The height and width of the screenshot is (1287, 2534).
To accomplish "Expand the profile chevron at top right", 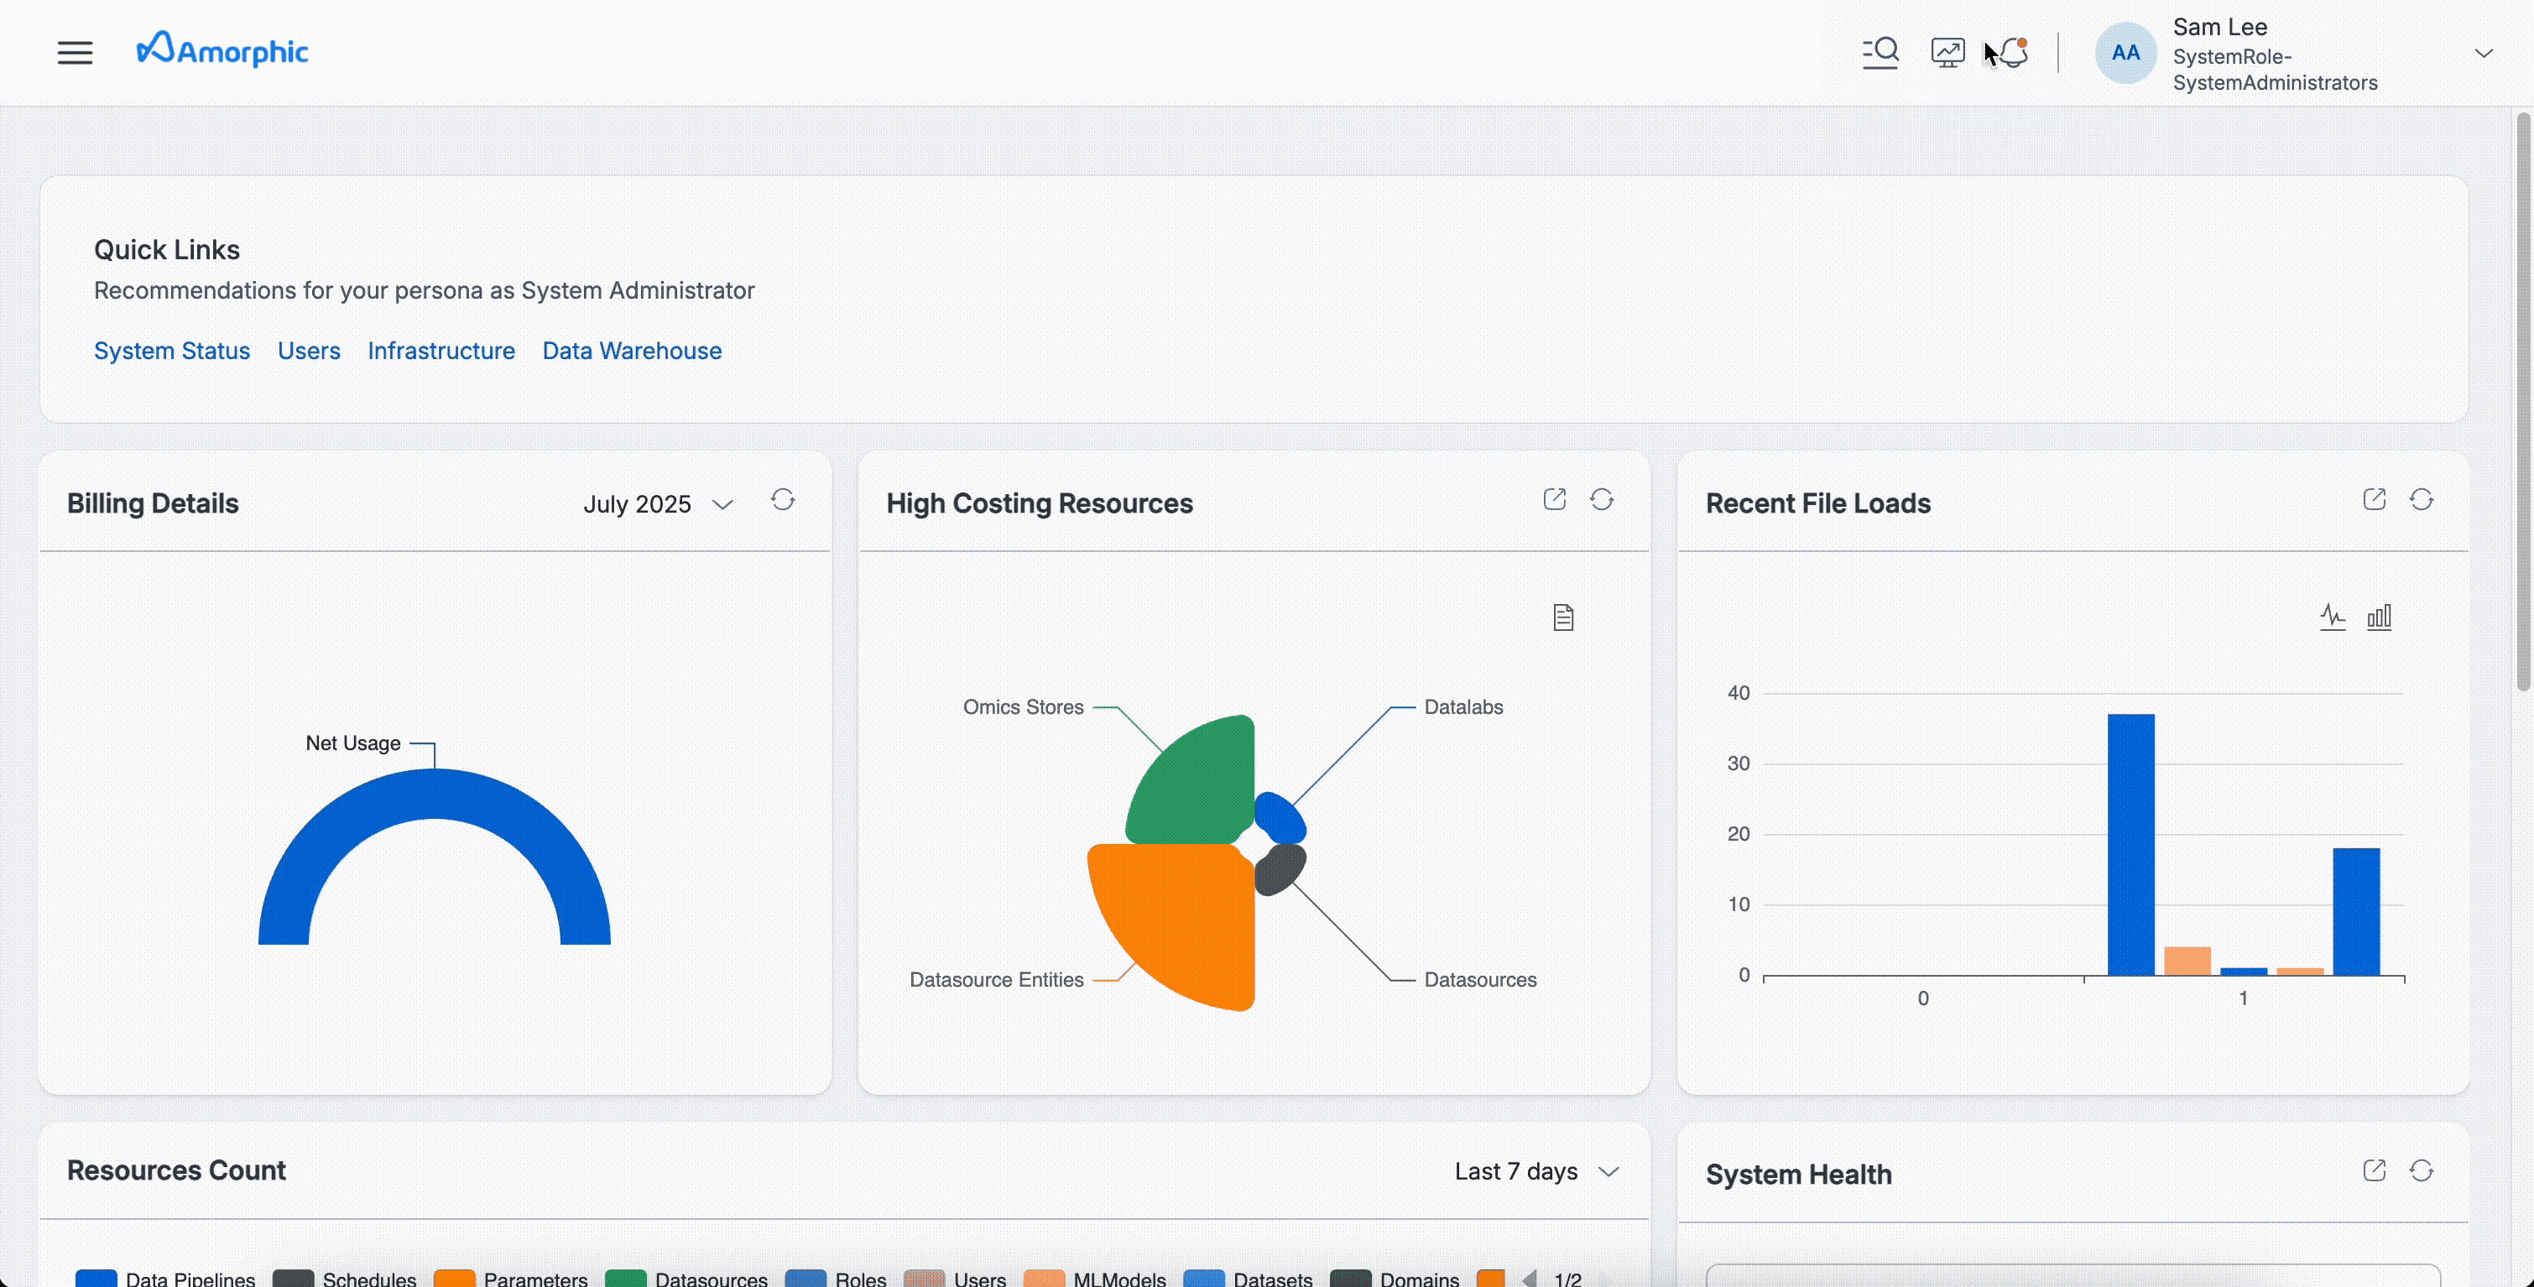I will (x=2484, y=52).
